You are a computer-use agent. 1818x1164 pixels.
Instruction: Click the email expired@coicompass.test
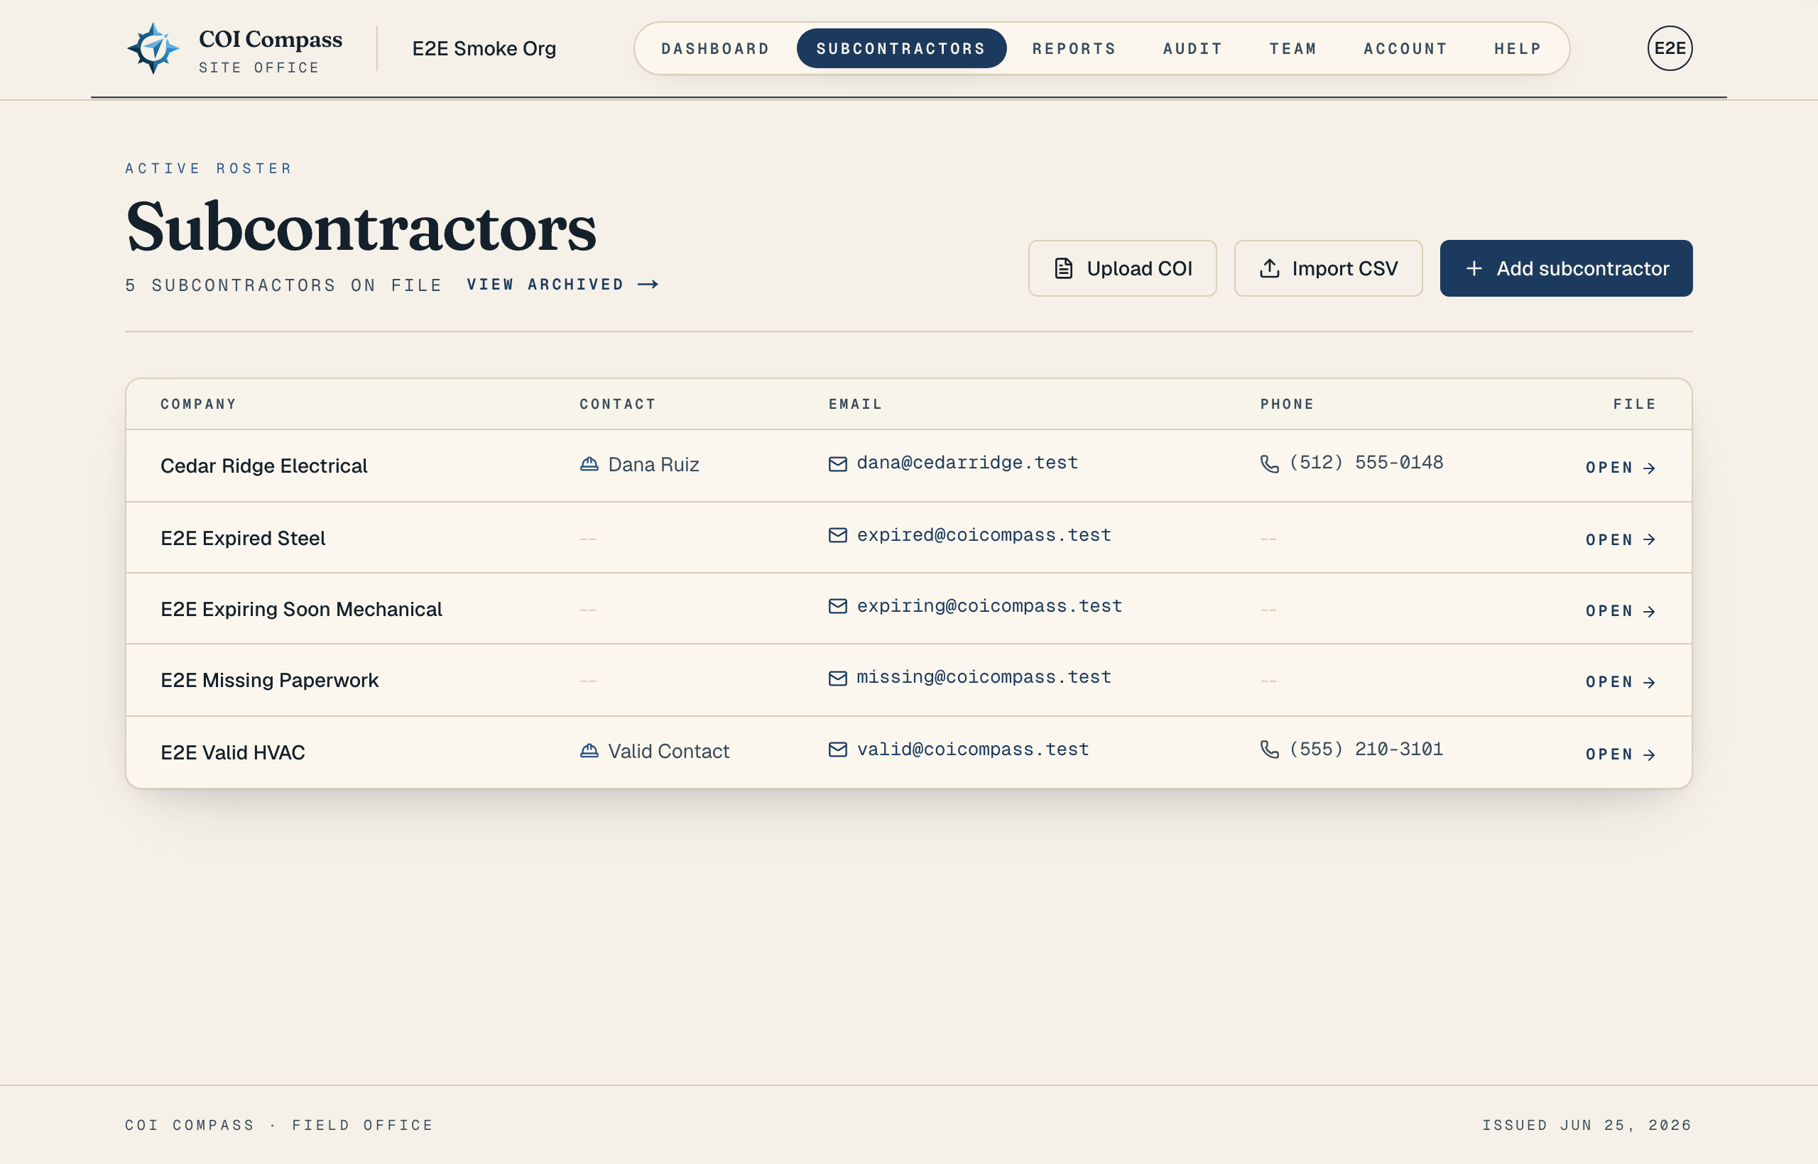pos(984,535)
